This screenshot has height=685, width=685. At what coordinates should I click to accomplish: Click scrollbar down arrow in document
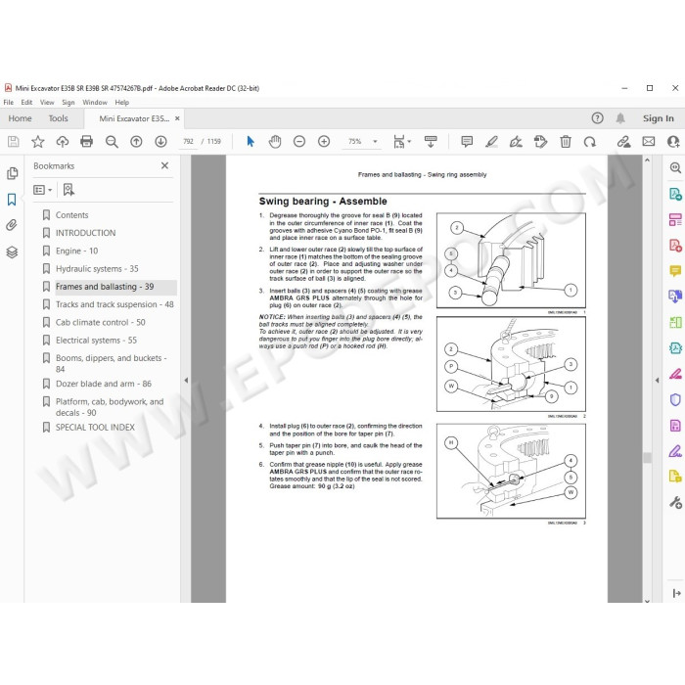(x=648, y=601)
